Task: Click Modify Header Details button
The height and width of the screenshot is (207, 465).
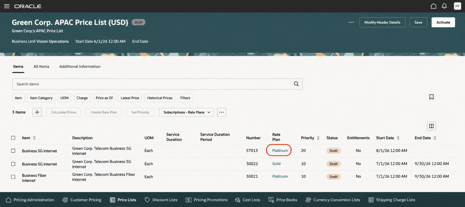Action: coord(382,22)
